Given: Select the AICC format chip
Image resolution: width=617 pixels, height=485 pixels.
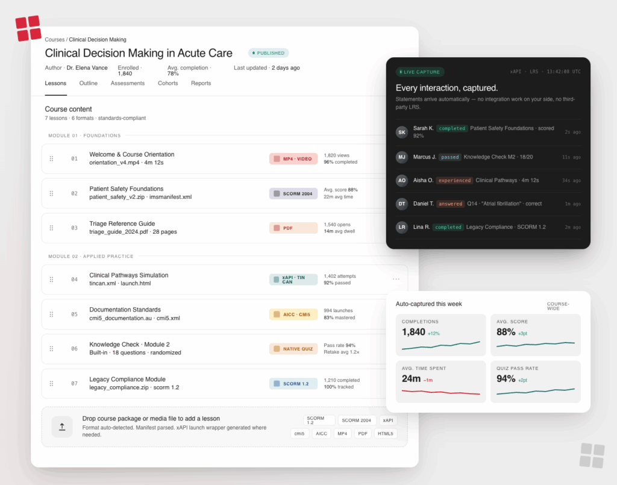Looking at the screenshot, I should (x=322, y=433).
